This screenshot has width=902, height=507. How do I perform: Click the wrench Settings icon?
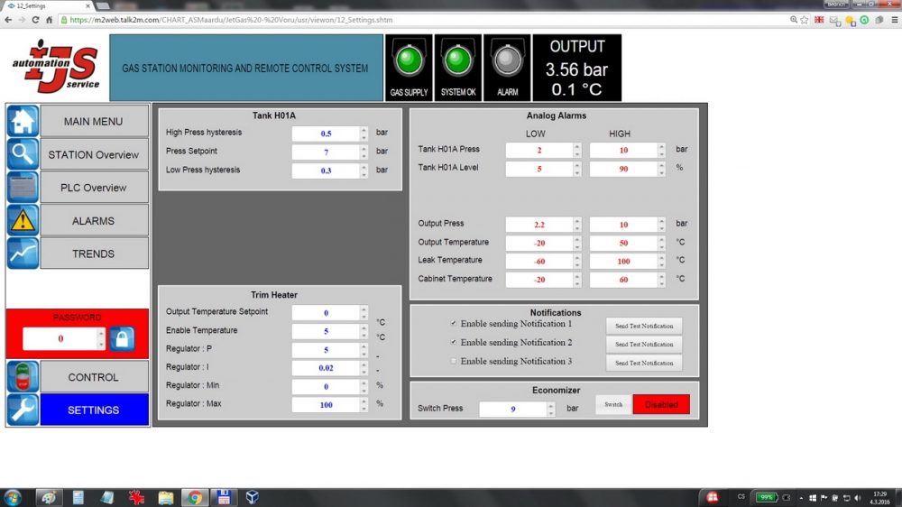[x=23, y=410]
